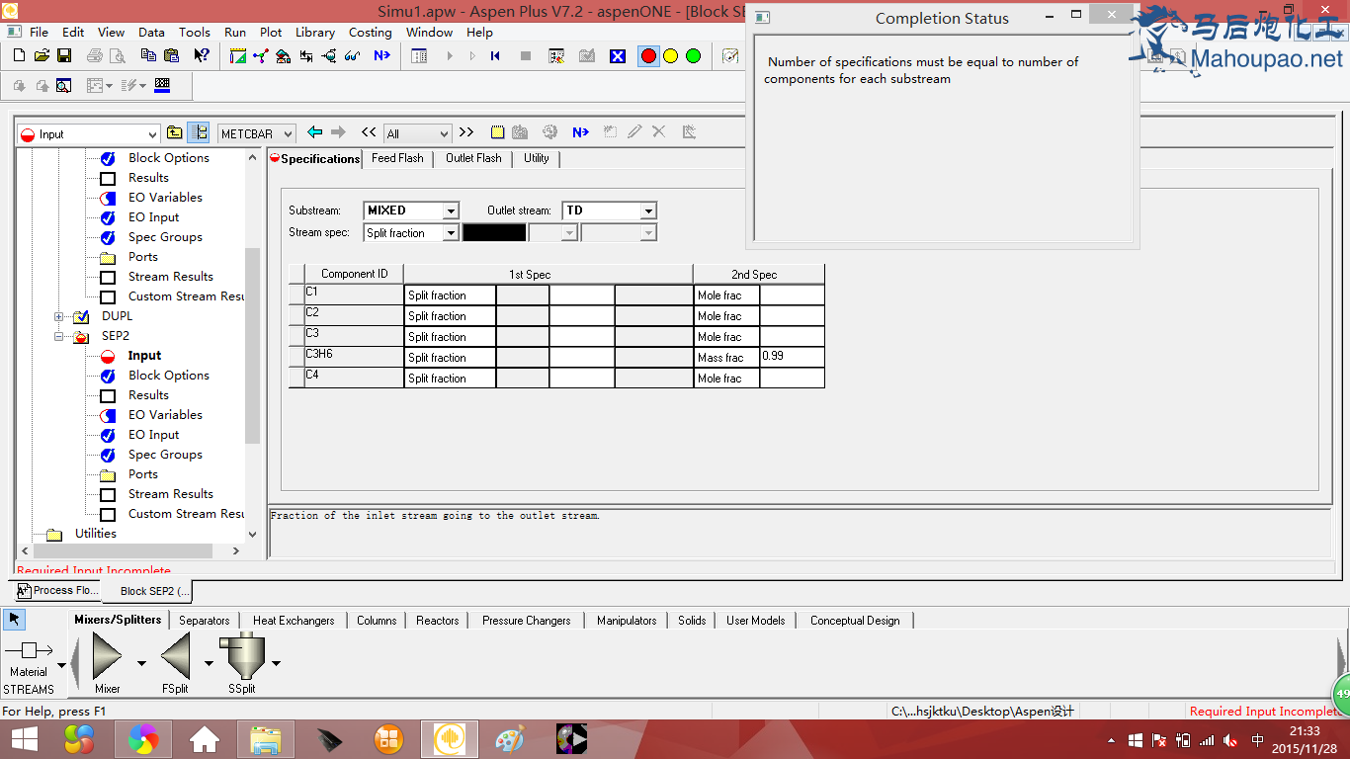Open the Separators palette tab
This screenshot has width=1350, height=759.
pyautogui.click(x=205, y=621)
